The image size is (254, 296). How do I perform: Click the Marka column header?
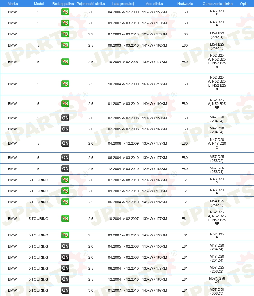click(13, 4)
